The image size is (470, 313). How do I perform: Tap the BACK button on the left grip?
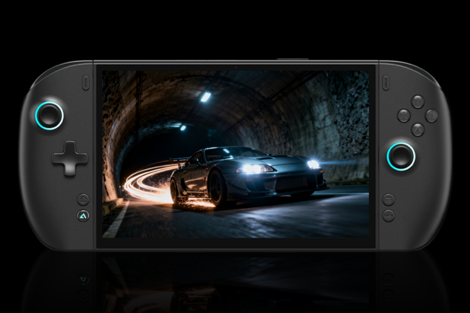tap(86, 83)
